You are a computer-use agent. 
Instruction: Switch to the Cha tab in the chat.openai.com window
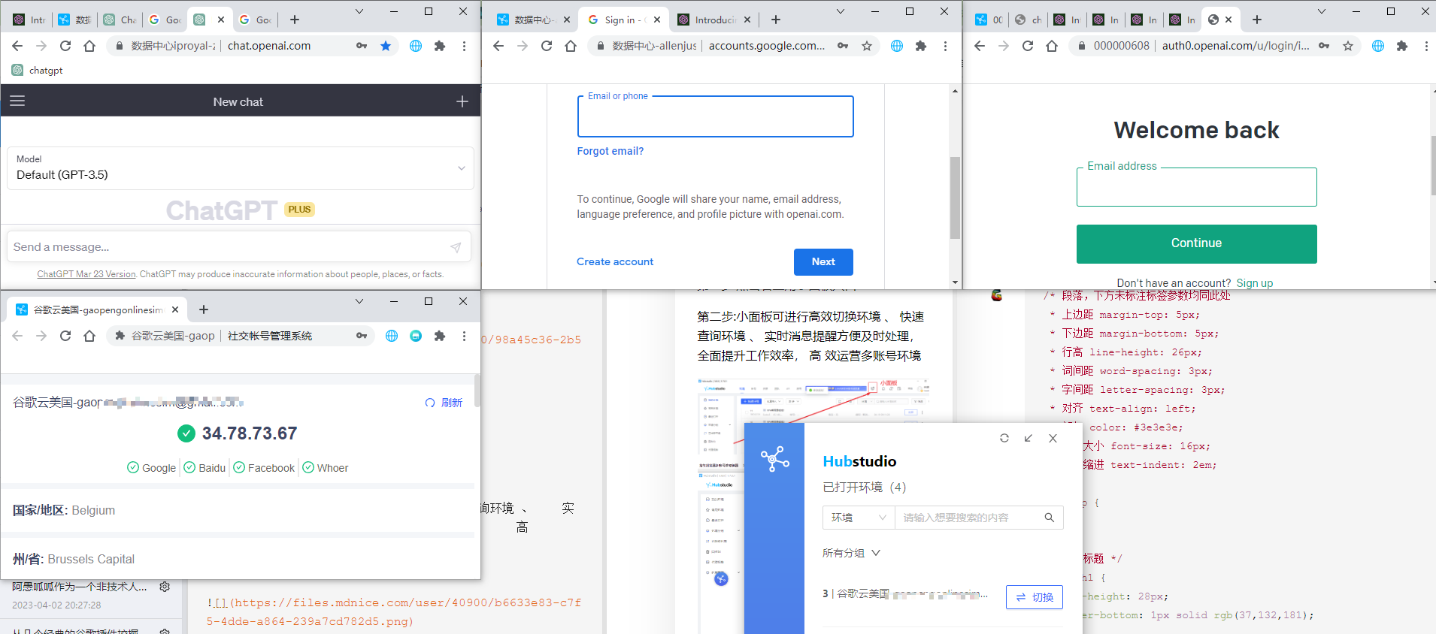(120, 20)
